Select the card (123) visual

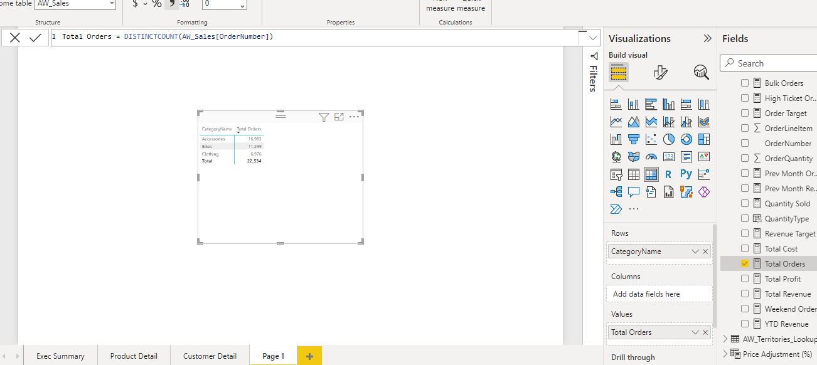coord(669,157)
